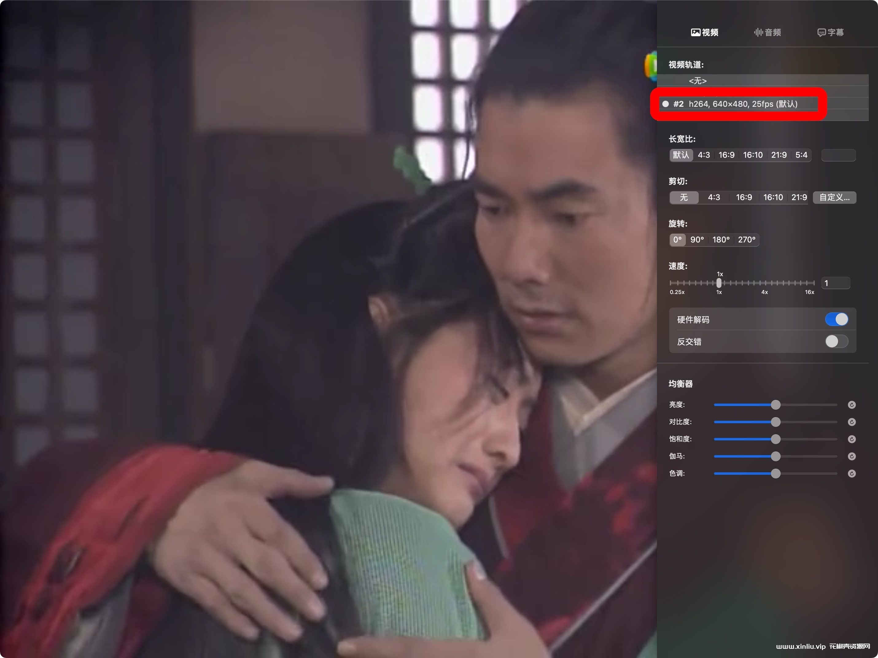
Task: Reset the 亮度 brightness value
Action: click(852, 405)
